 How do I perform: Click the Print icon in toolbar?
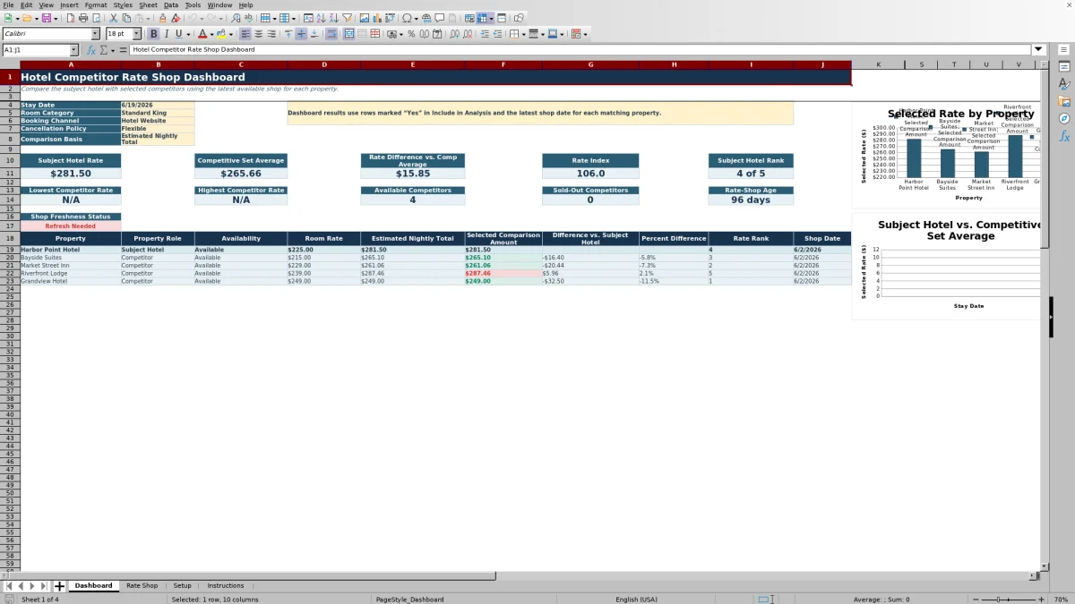[x=82, y=18]
